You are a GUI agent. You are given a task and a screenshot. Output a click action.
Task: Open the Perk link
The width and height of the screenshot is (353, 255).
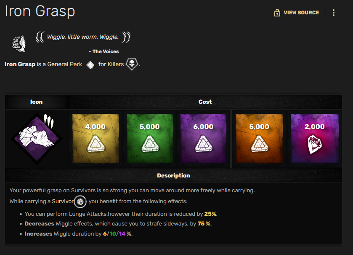tap(76, 64)
